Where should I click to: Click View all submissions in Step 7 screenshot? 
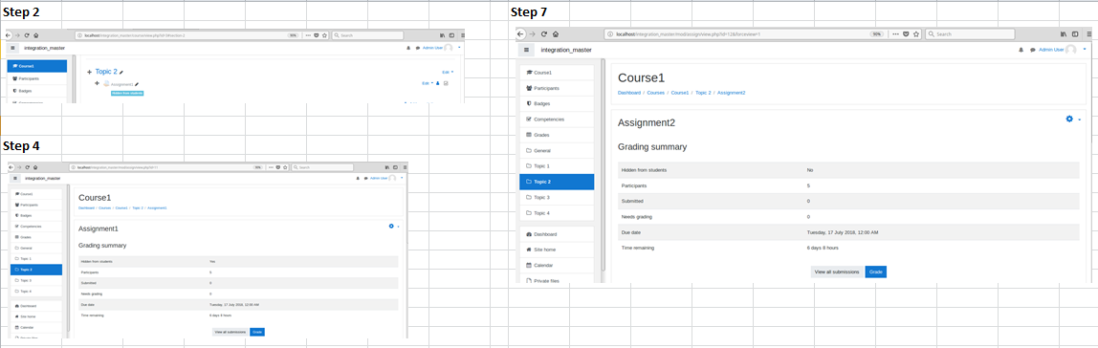pyautogui.click(x=838, y=272)
